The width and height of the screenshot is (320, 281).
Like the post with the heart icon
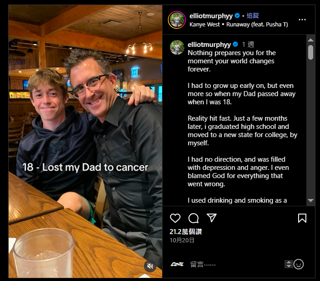click(175, 218)
